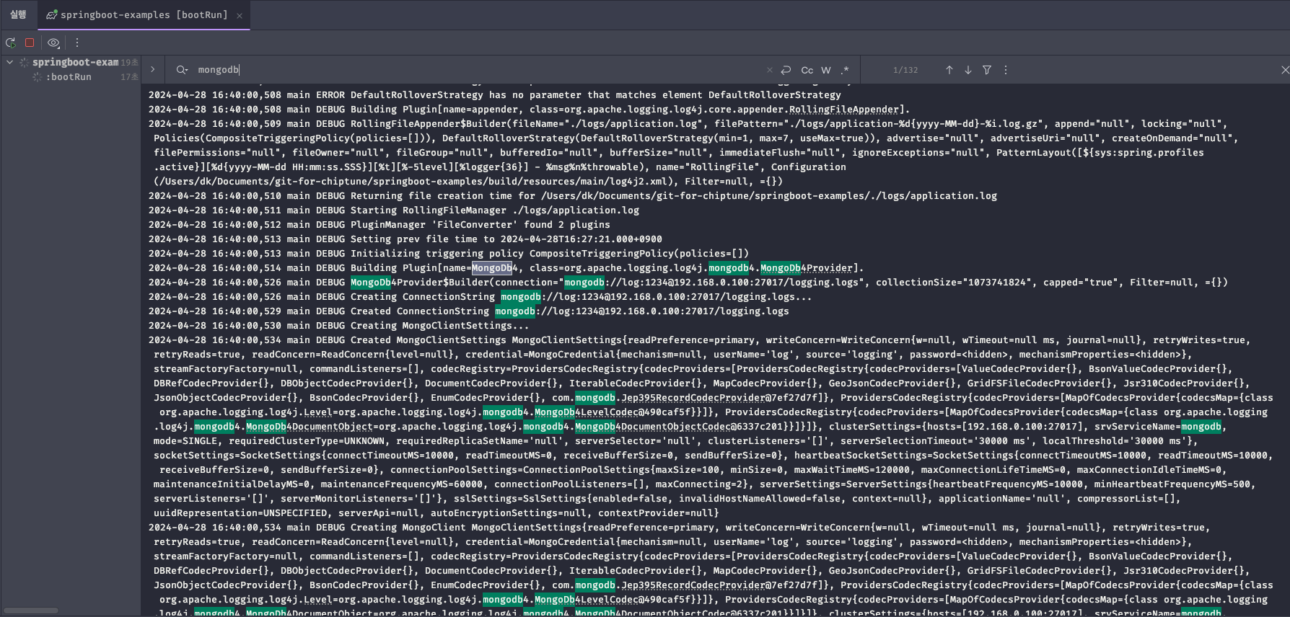Select the :bootRun tree item
The height and width of the screenshot is (617, 1290).
point(69,76)
